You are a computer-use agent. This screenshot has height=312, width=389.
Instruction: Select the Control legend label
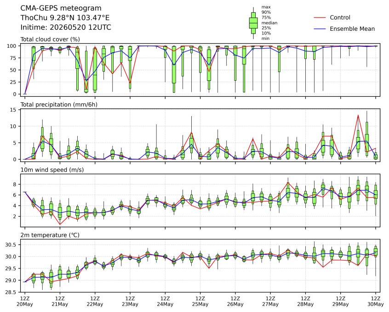340,17
